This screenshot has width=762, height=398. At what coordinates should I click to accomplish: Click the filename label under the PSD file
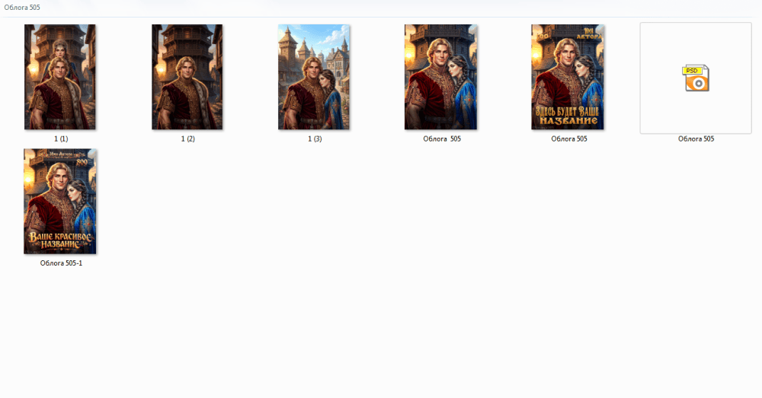(696, 139)
